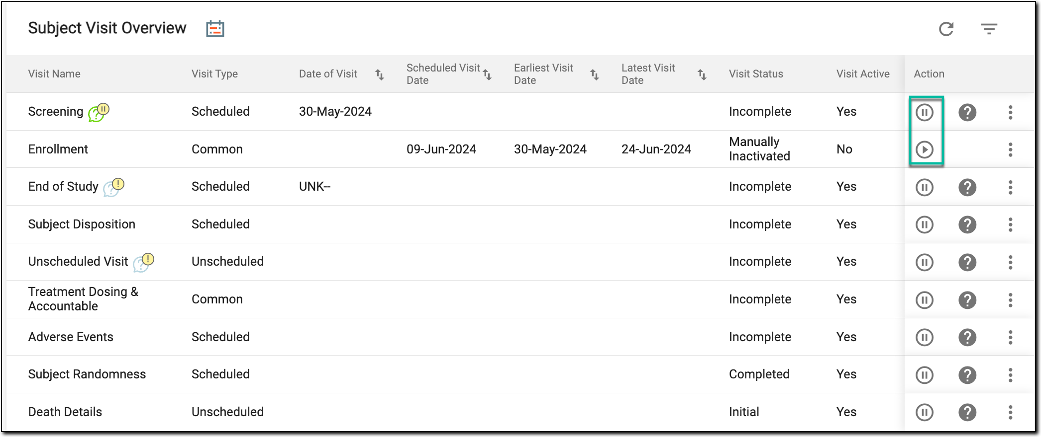Screen dimensions: 1041x437
Task: Pause the Unscheduled Visit row
Action: point(925,262)
